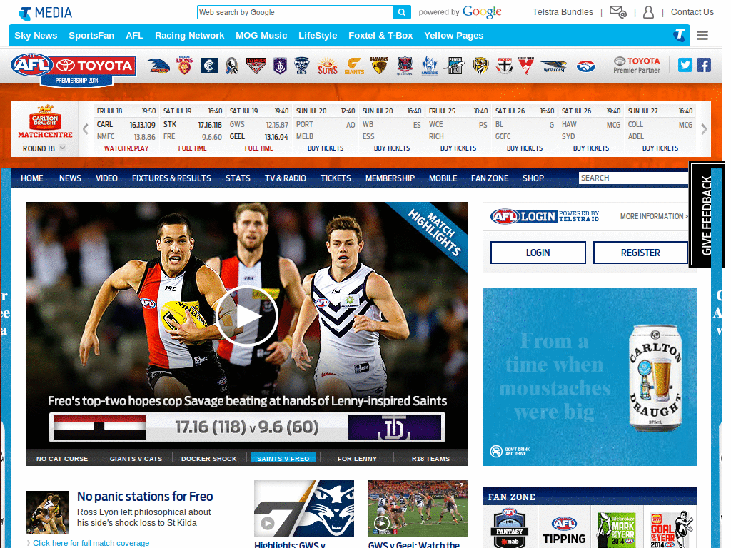Select the R18 Teams story tab

[430, 459]
